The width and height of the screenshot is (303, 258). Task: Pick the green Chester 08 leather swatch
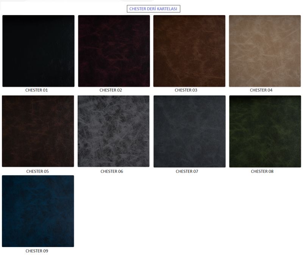[x=265, y=131]
